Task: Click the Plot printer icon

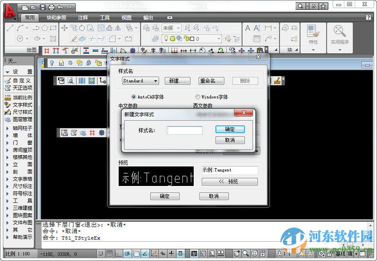Action: click(x=51, y=8)
